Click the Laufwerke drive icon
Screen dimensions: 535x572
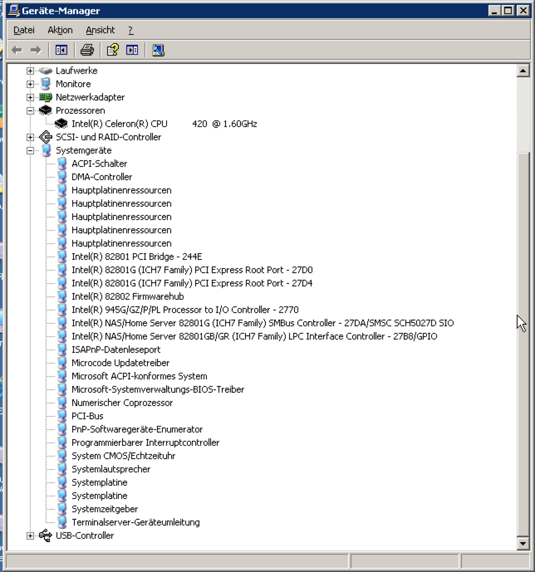coord(45,71)
